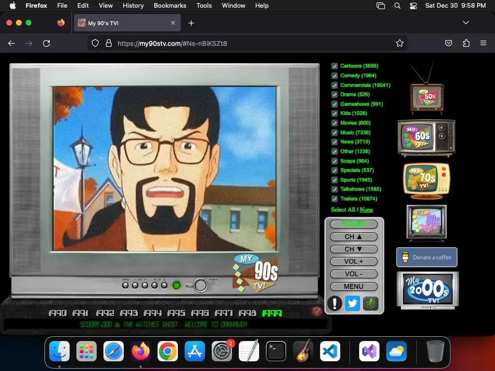Show site security lock info

(109, 43)
